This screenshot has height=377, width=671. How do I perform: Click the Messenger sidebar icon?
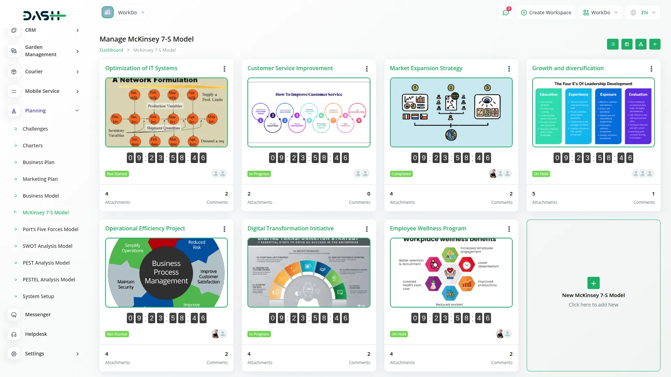14,315
